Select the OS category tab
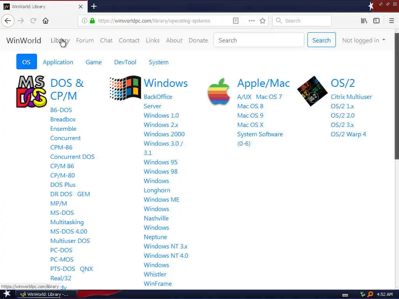 tap(26, 62)
